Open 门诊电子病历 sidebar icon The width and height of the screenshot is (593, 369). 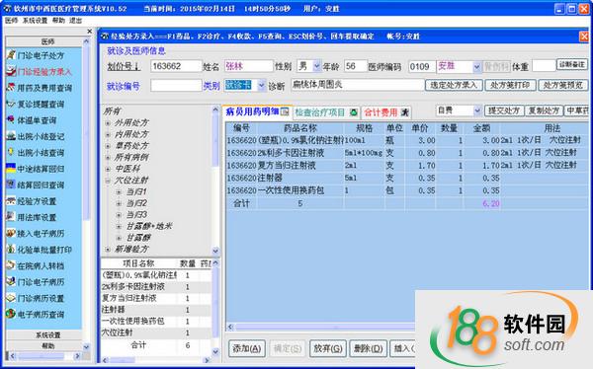coord(11,282)
